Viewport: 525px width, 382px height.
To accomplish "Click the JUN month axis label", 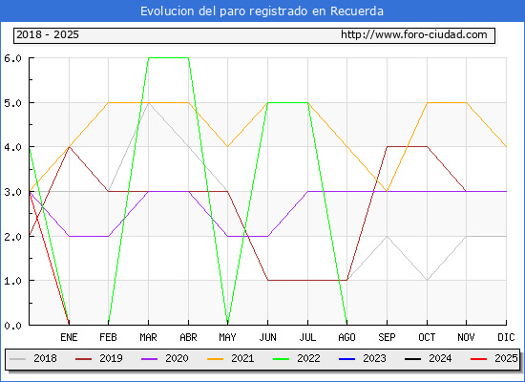I will click(268, 337).
